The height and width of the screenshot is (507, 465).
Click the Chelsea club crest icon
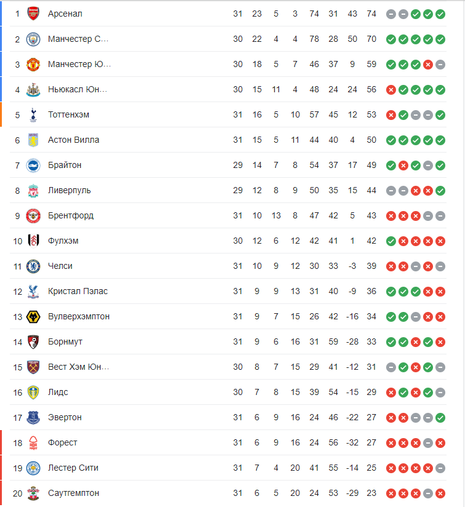pyautogui.click(x=33, y=266)
